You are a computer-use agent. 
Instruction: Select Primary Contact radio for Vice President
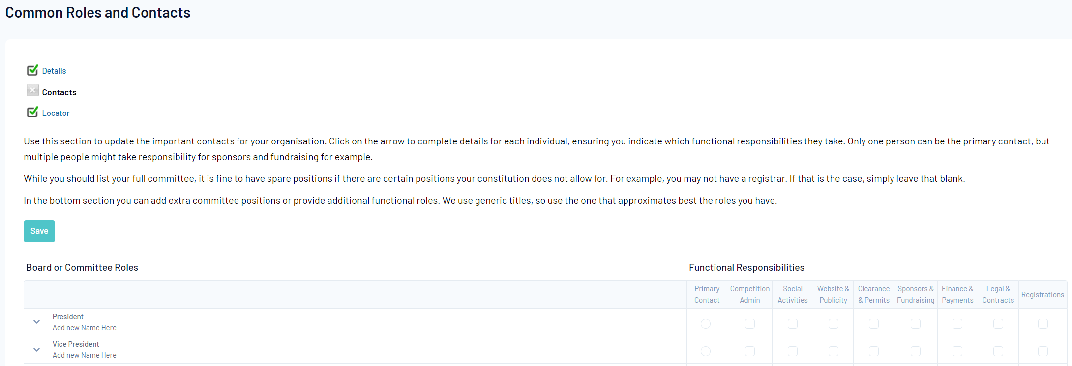[x=706, y=351]
